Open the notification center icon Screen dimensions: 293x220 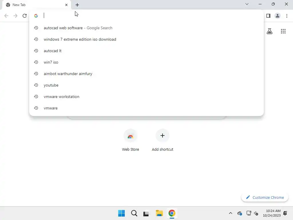[x=285, y=213]
